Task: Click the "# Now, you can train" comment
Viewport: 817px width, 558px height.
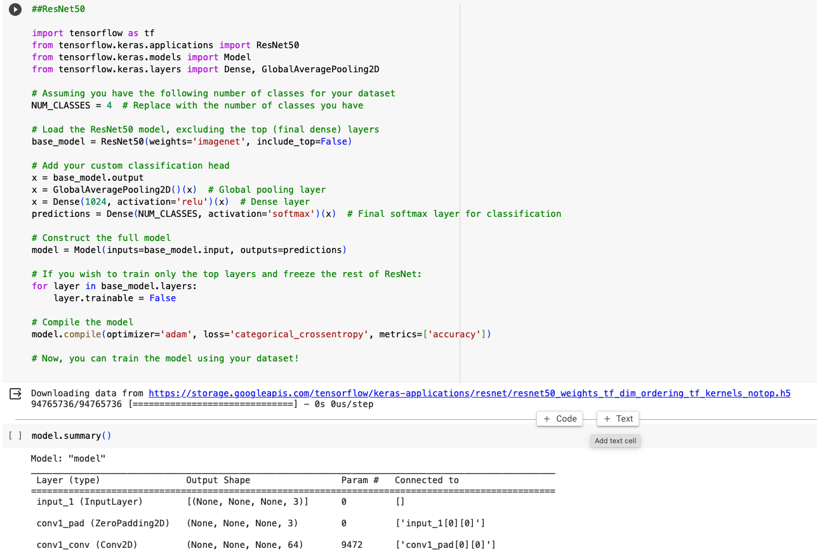Action: [165, 358]
